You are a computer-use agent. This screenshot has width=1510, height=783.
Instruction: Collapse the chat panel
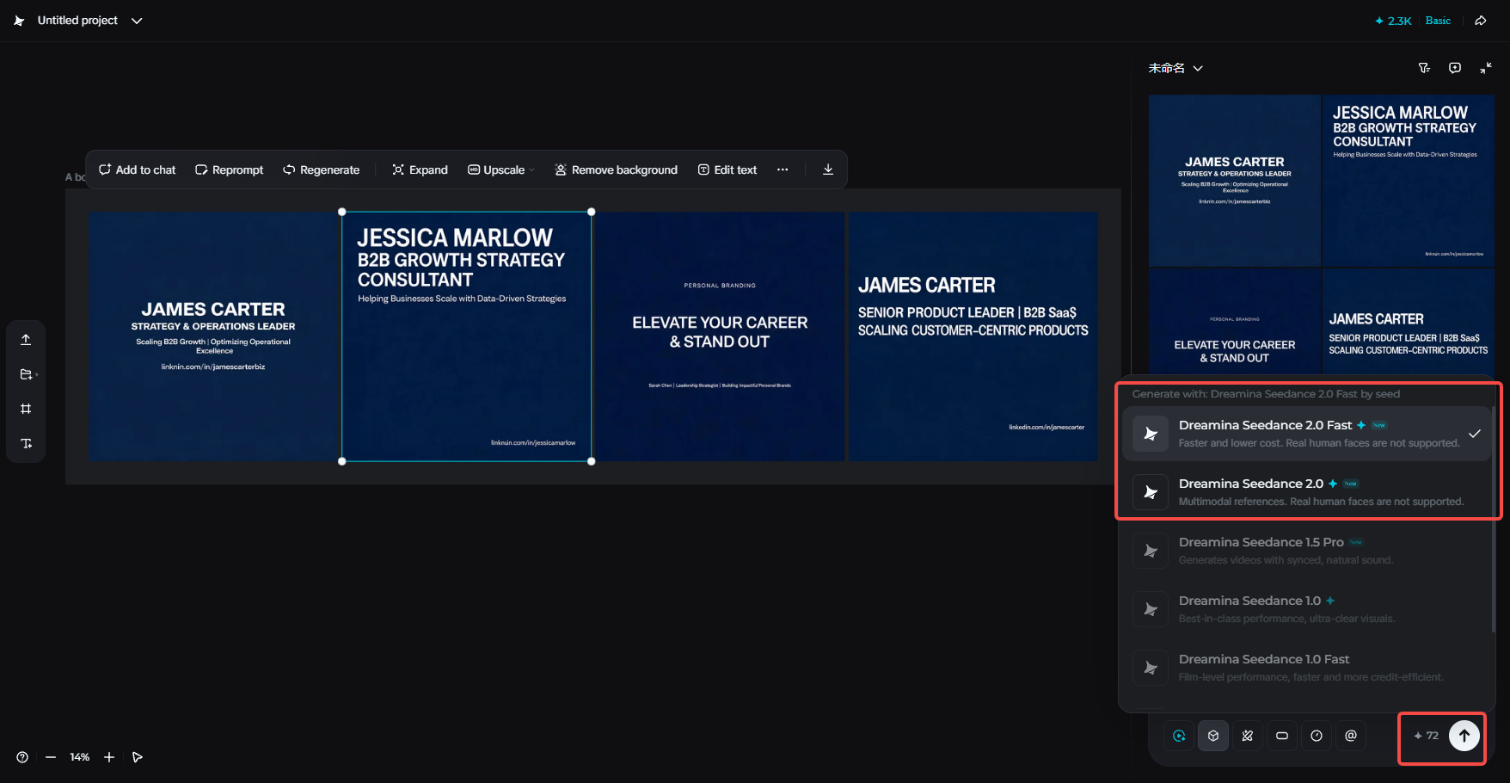pyautogui.click(x=1486, y=68)
